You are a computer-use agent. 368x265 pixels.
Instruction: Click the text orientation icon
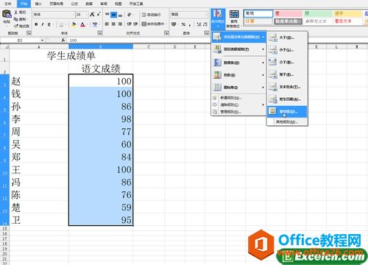[x=130, y=15]
